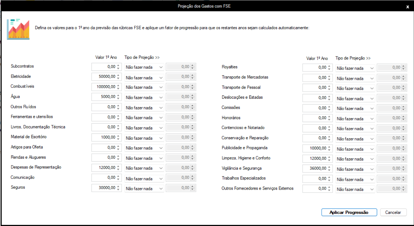The width and height of the screenshot is (414, 226).
Task: Click spinner arrows on Seguros first-year value
Action: pos(118,188)
